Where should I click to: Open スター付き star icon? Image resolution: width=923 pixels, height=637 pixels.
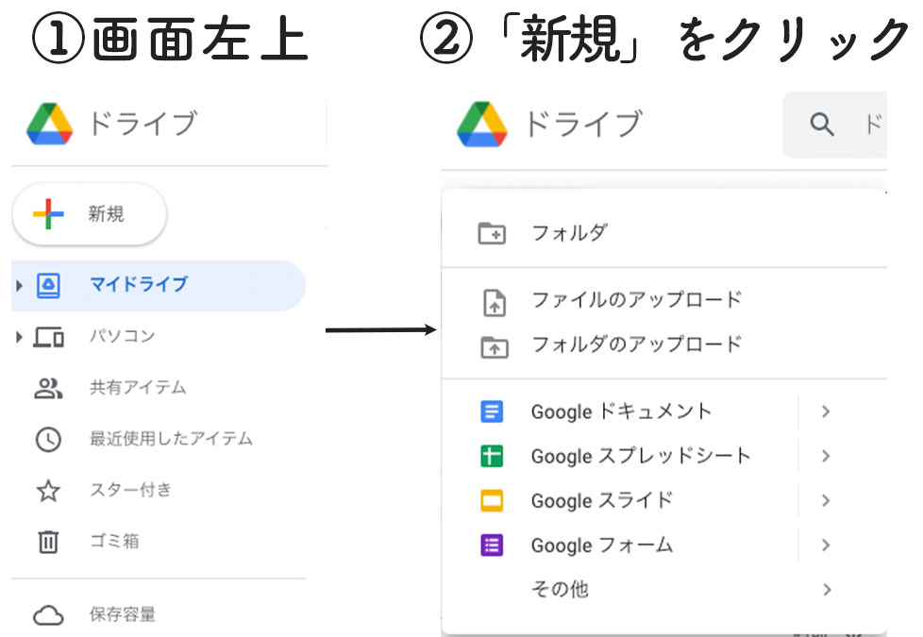[x=48, y=491]
